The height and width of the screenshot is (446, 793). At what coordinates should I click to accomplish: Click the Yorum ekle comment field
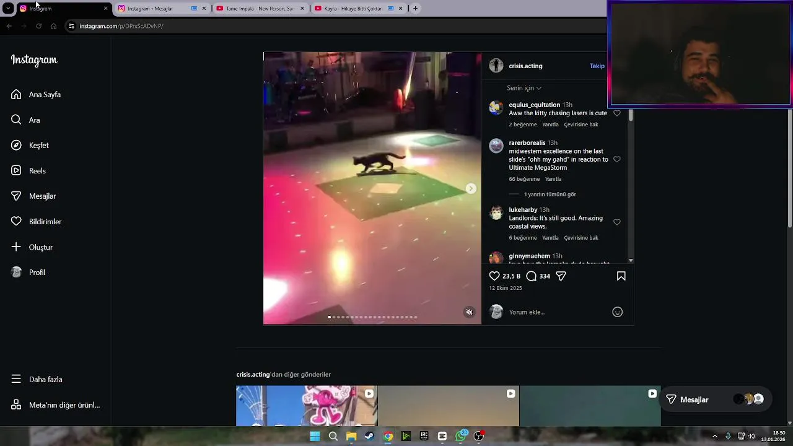click(x=558, y=312)
